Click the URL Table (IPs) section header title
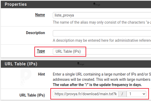This screenshot has height=101, width=151. tap(21, 64)
